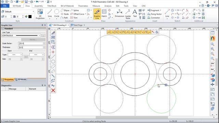Image resolution: width=219 pixels, height=123 pixels.
Task: Choose the Trim tool
Action: tap(74, 18)
